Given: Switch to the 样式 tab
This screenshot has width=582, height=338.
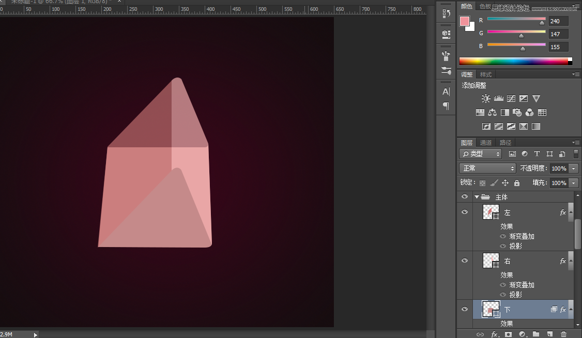Looking at the screenshot, I should [486, 74].
